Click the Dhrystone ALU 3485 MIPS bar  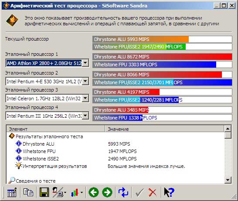pos(162,110)
